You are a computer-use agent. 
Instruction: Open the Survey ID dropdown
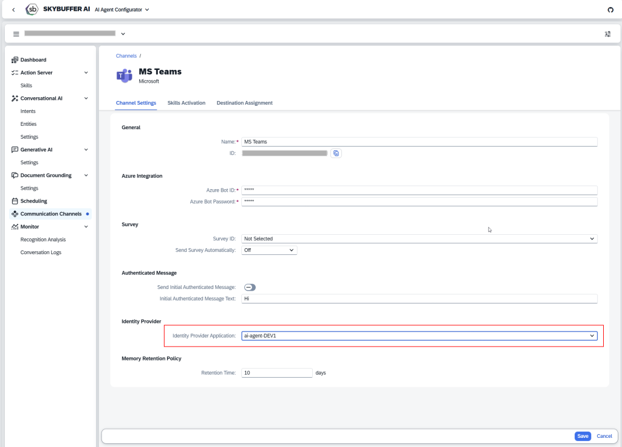tap(419, 239)
